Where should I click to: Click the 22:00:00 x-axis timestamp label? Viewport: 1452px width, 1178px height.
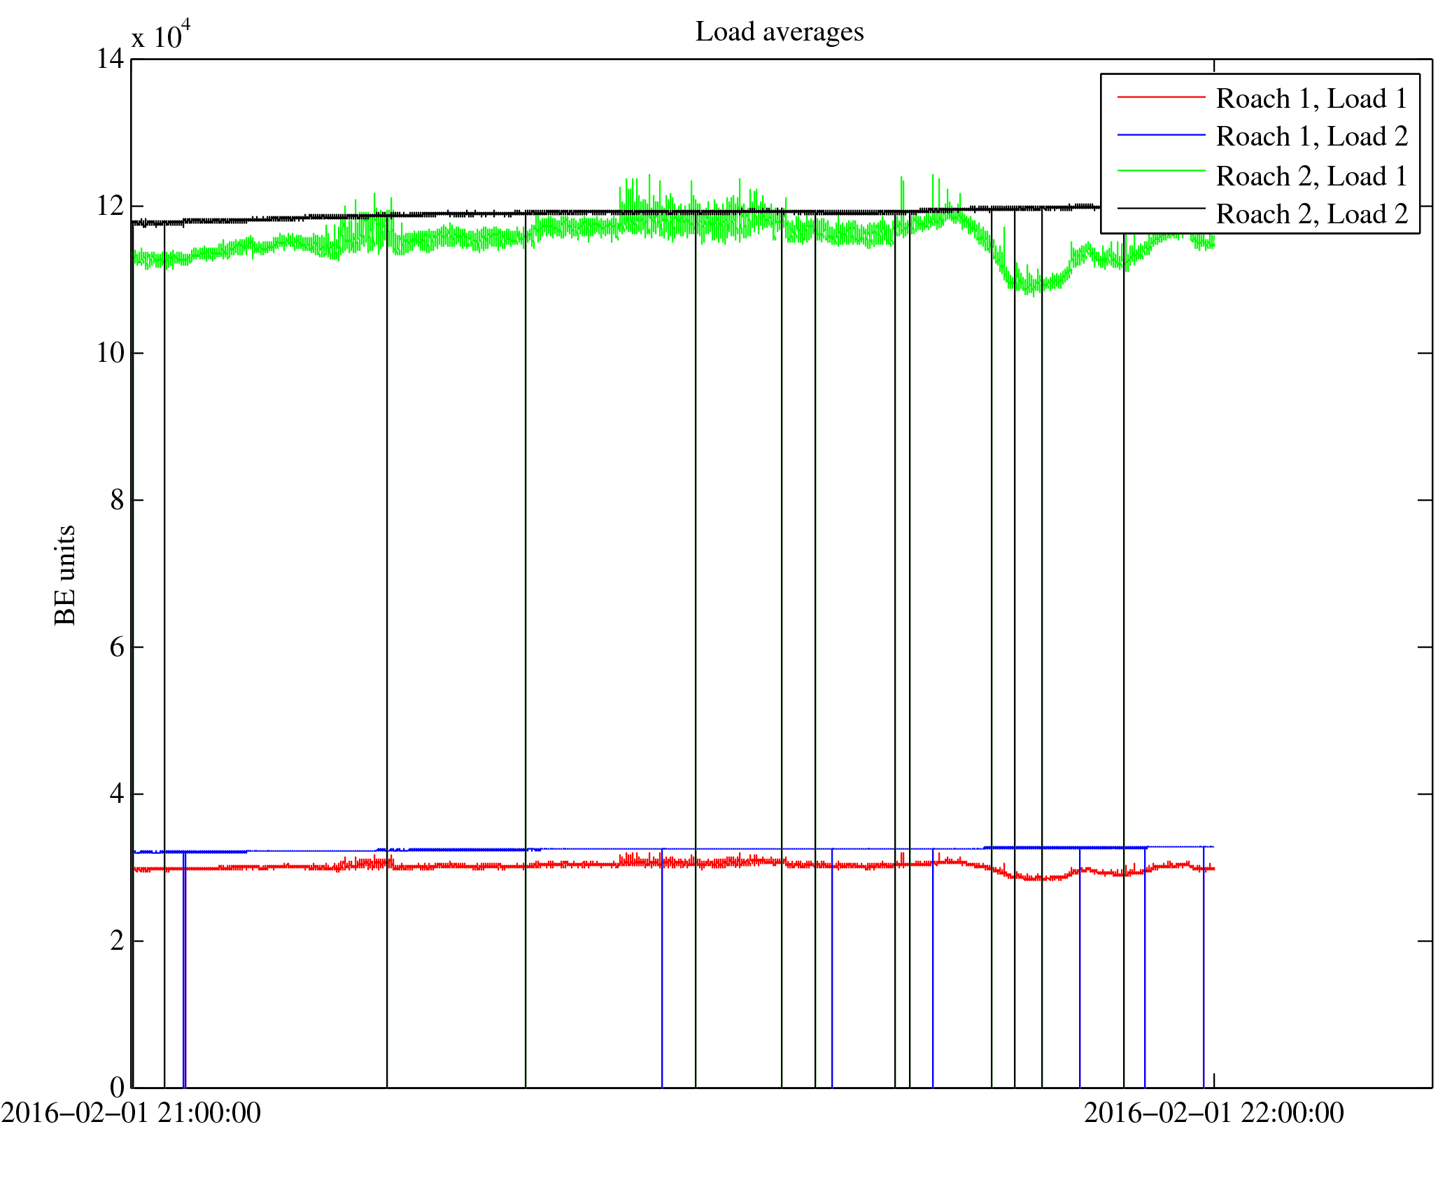tap(1213, 1113)
